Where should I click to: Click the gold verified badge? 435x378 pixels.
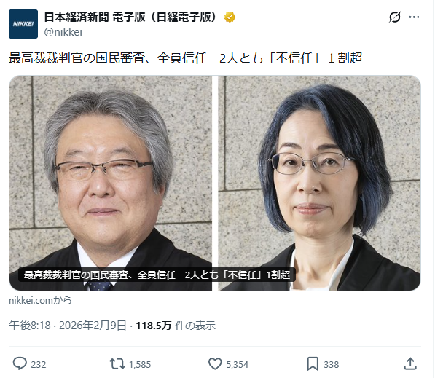click(230, 17)
